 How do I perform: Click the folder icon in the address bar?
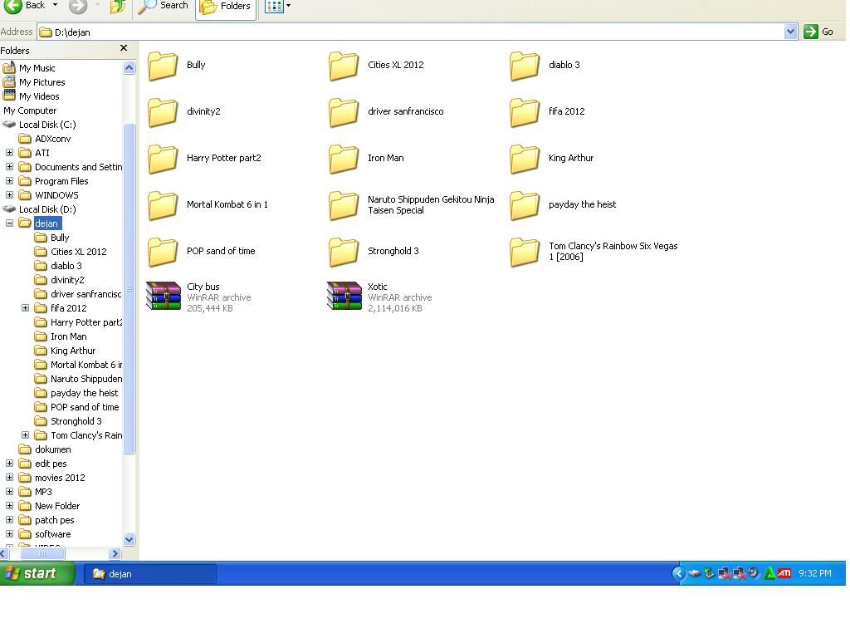pyautogui.click(x=46, y=32)
